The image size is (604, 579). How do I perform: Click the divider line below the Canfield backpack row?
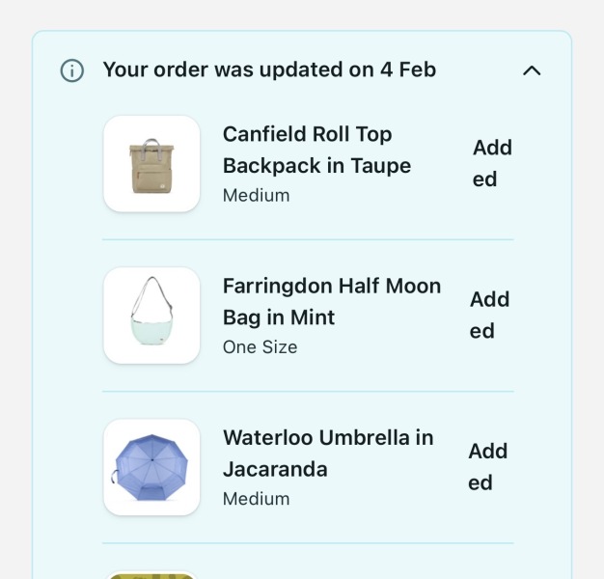(x=308, y=239)
